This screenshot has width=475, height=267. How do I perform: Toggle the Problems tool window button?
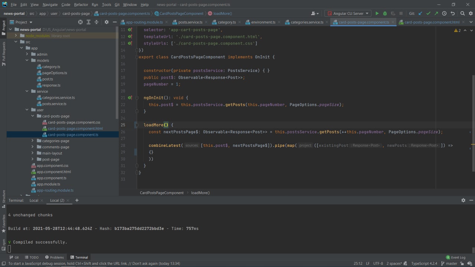[x=54, y=257]
